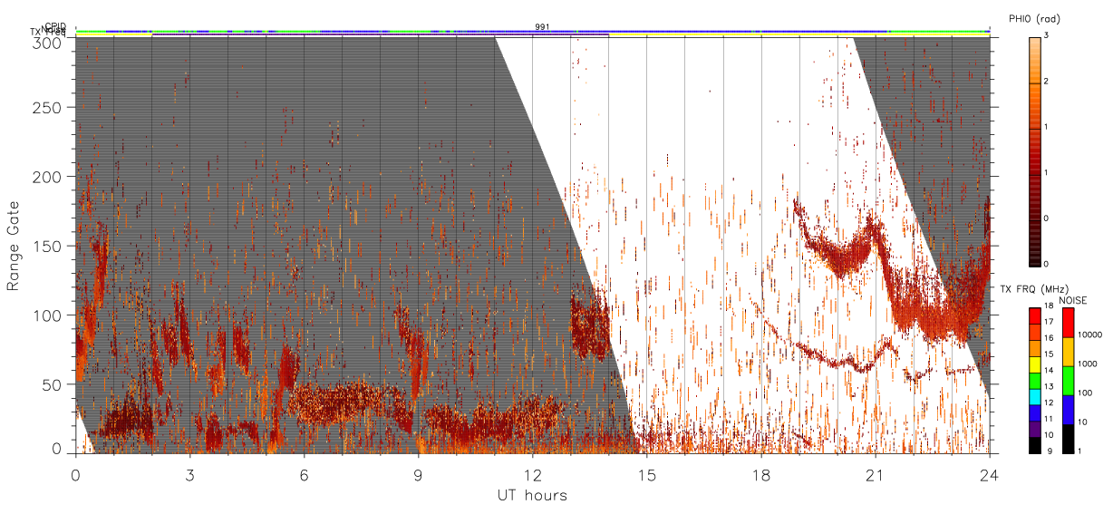Click the PHI0 (rad) legend title

coord(1033,18)
